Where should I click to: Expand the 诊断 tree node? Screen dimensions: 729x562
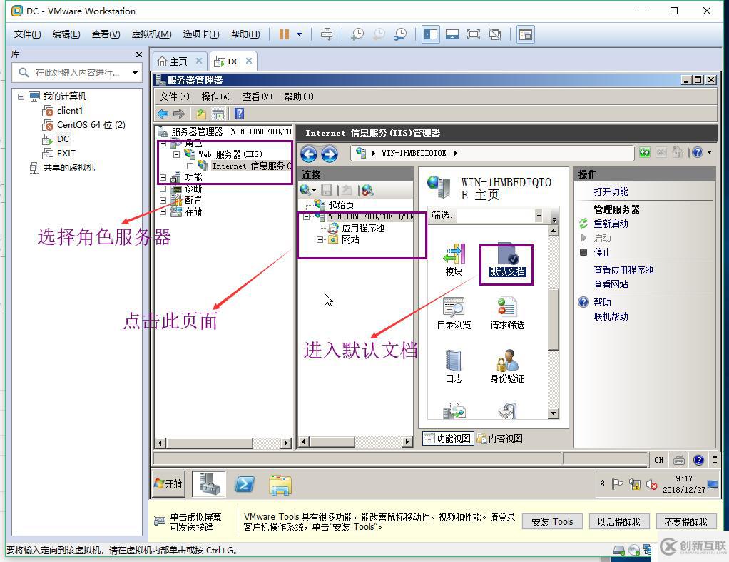(163, 189)
